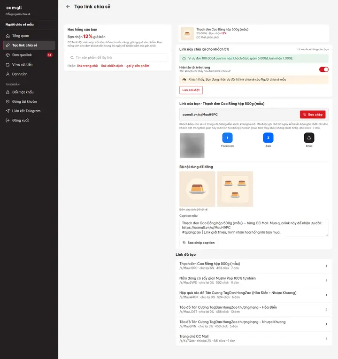
Task: Open the Tổng quan dashboard
Action: [29, 36]
